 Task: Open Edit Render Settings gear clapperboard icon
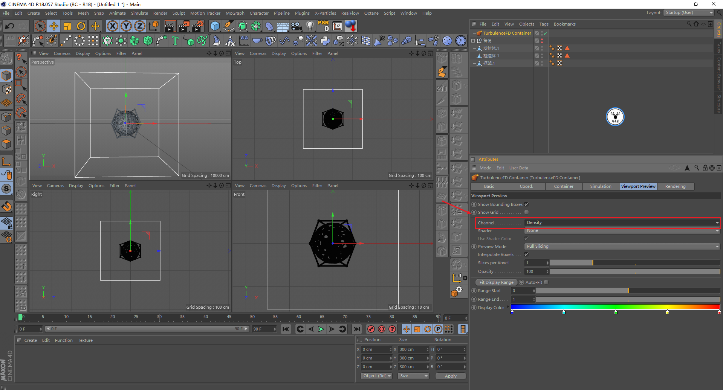click(198, 26)
